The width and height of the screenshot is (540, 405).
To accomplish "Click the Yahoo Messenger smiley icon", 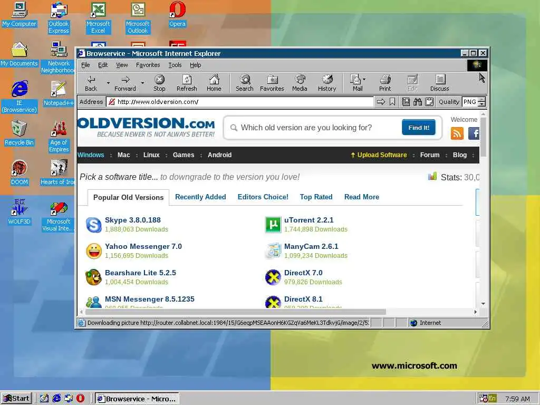I will tap(94, 251).
